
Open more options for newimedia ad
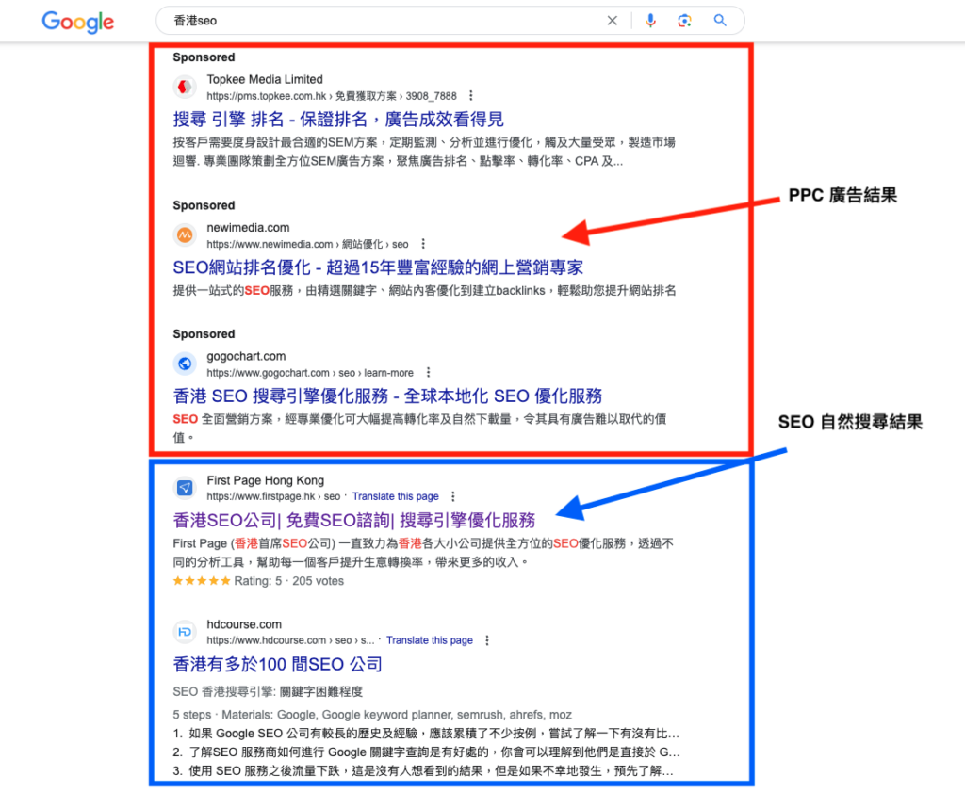[x=423, y=244]
